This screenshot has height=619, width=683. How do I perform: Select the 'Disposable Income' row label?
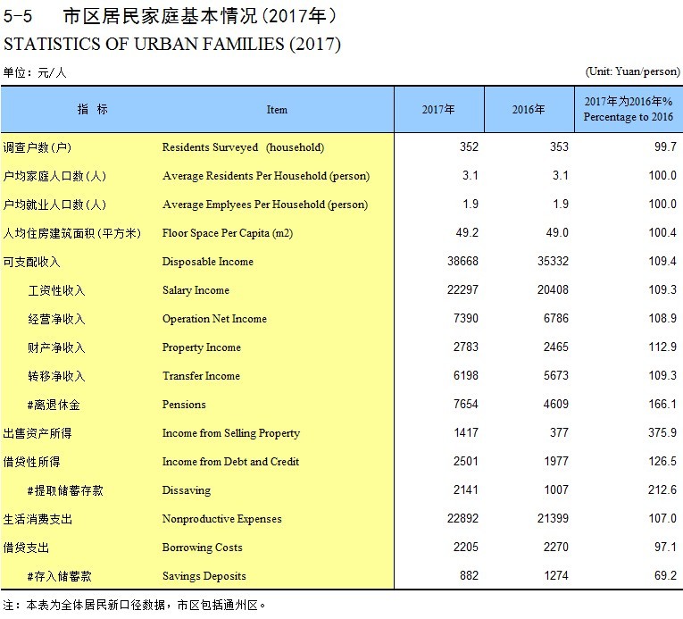[208, 262]
